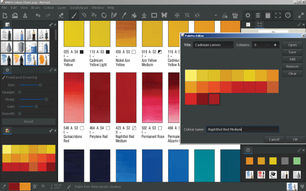Cancel the Palette Editor dialog
Image resolution: width=306 pixels, height=191 pixels.
274,140
